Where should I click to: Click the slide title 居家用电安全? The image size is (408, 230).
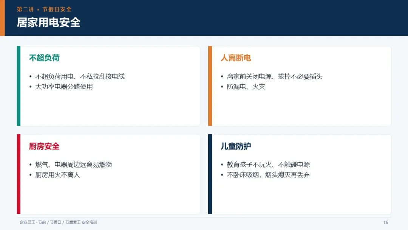pos(49,22)
